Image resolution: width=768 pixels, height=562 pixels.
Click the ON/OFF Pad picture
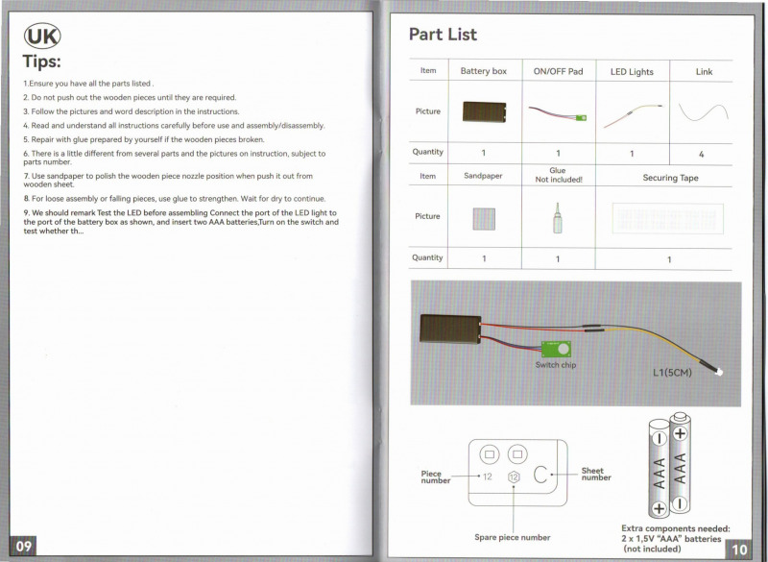557,112
